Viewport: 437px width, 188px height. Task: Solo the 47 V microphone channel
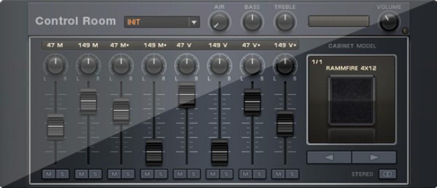click(x=193, y=174)
